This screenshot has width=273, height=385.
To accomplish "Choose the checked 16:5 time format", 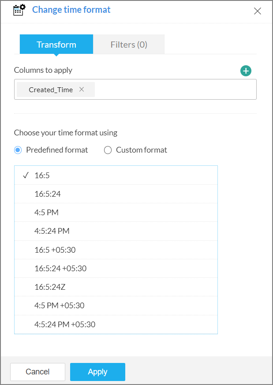I will [42, 176].
